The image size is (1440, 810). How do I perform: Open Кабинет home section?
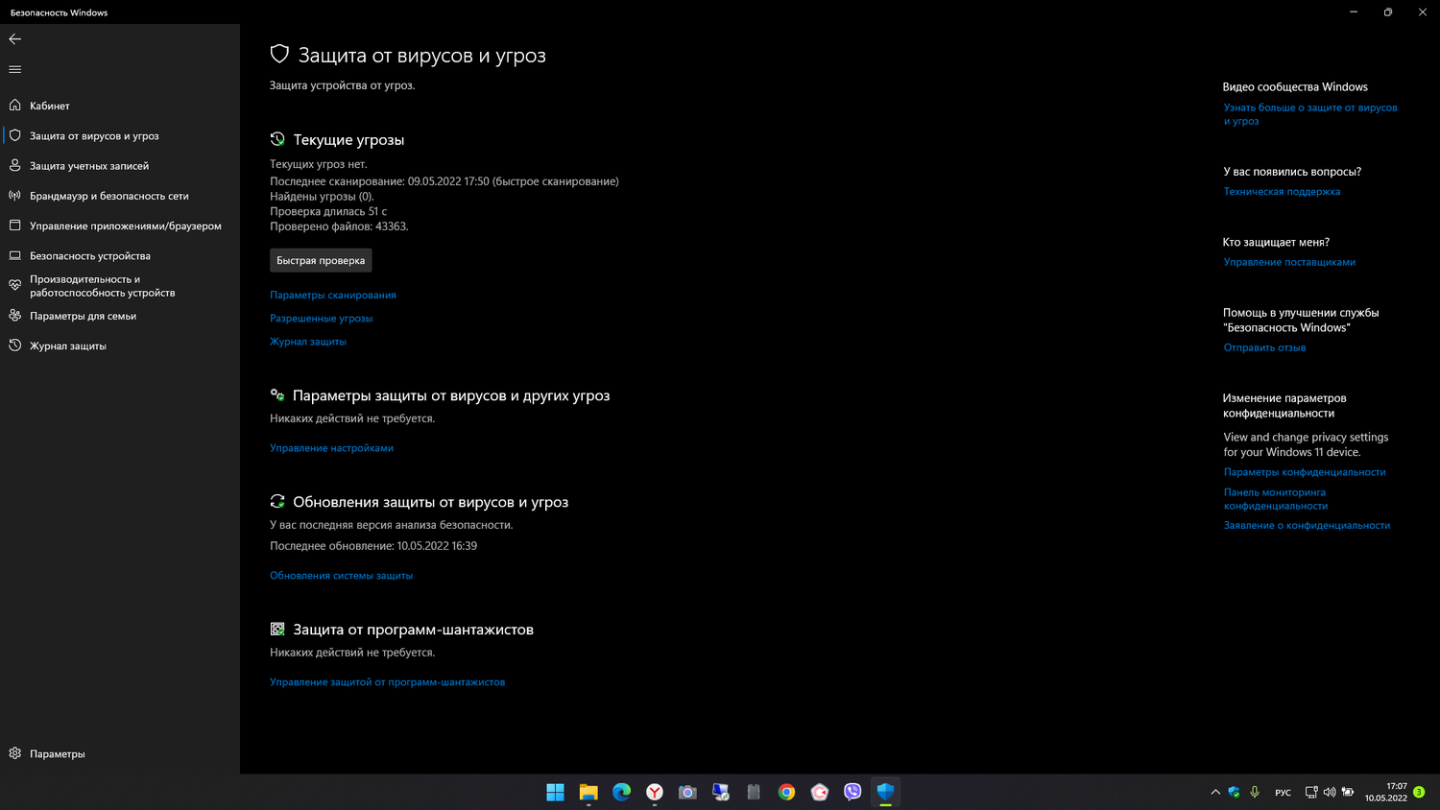coord(49,106)
